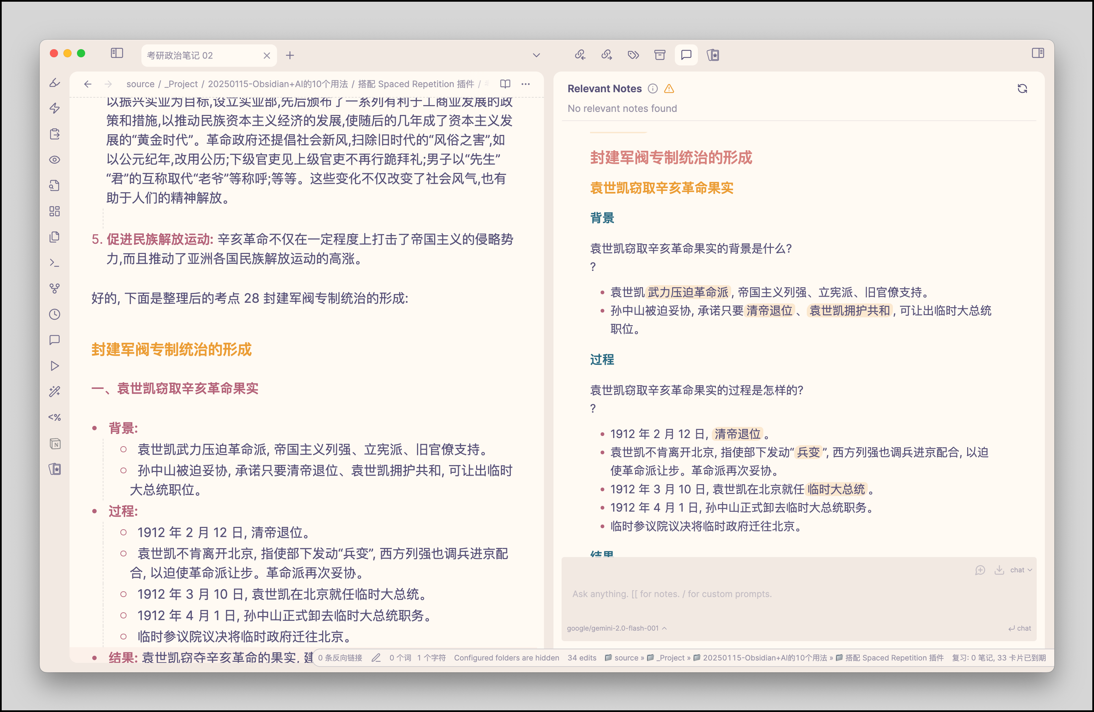Click the templater '<%' ribbon icon
The image size is (1094, 712).
tap(55, 417)
